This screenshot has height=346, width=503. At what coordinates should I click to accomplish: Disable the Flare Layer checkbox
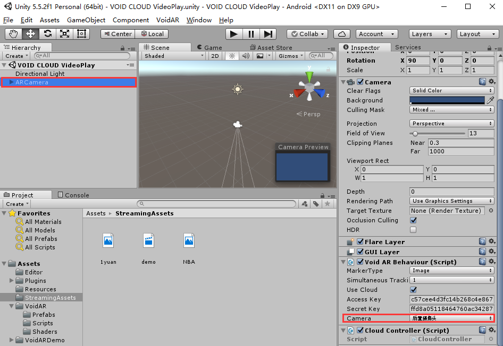pos(361,241)
